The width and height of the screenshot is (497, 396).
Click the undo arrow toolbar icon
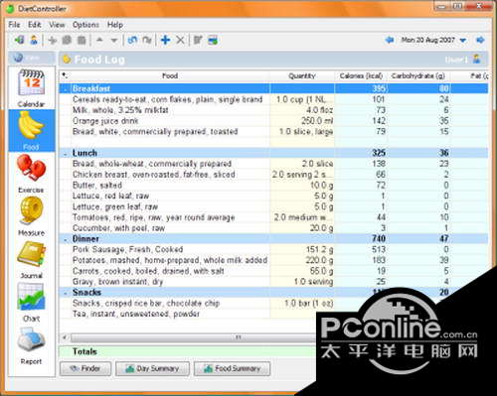[132, 41]
